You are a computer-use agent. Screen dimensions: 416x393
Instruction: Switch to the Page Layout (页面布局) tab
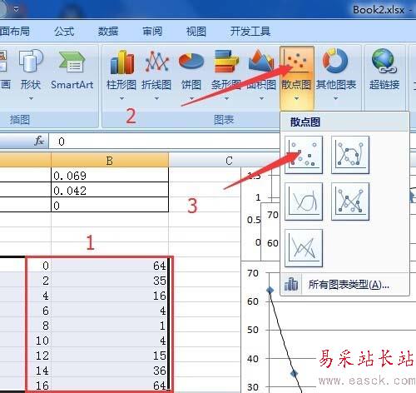click(14, 31)
